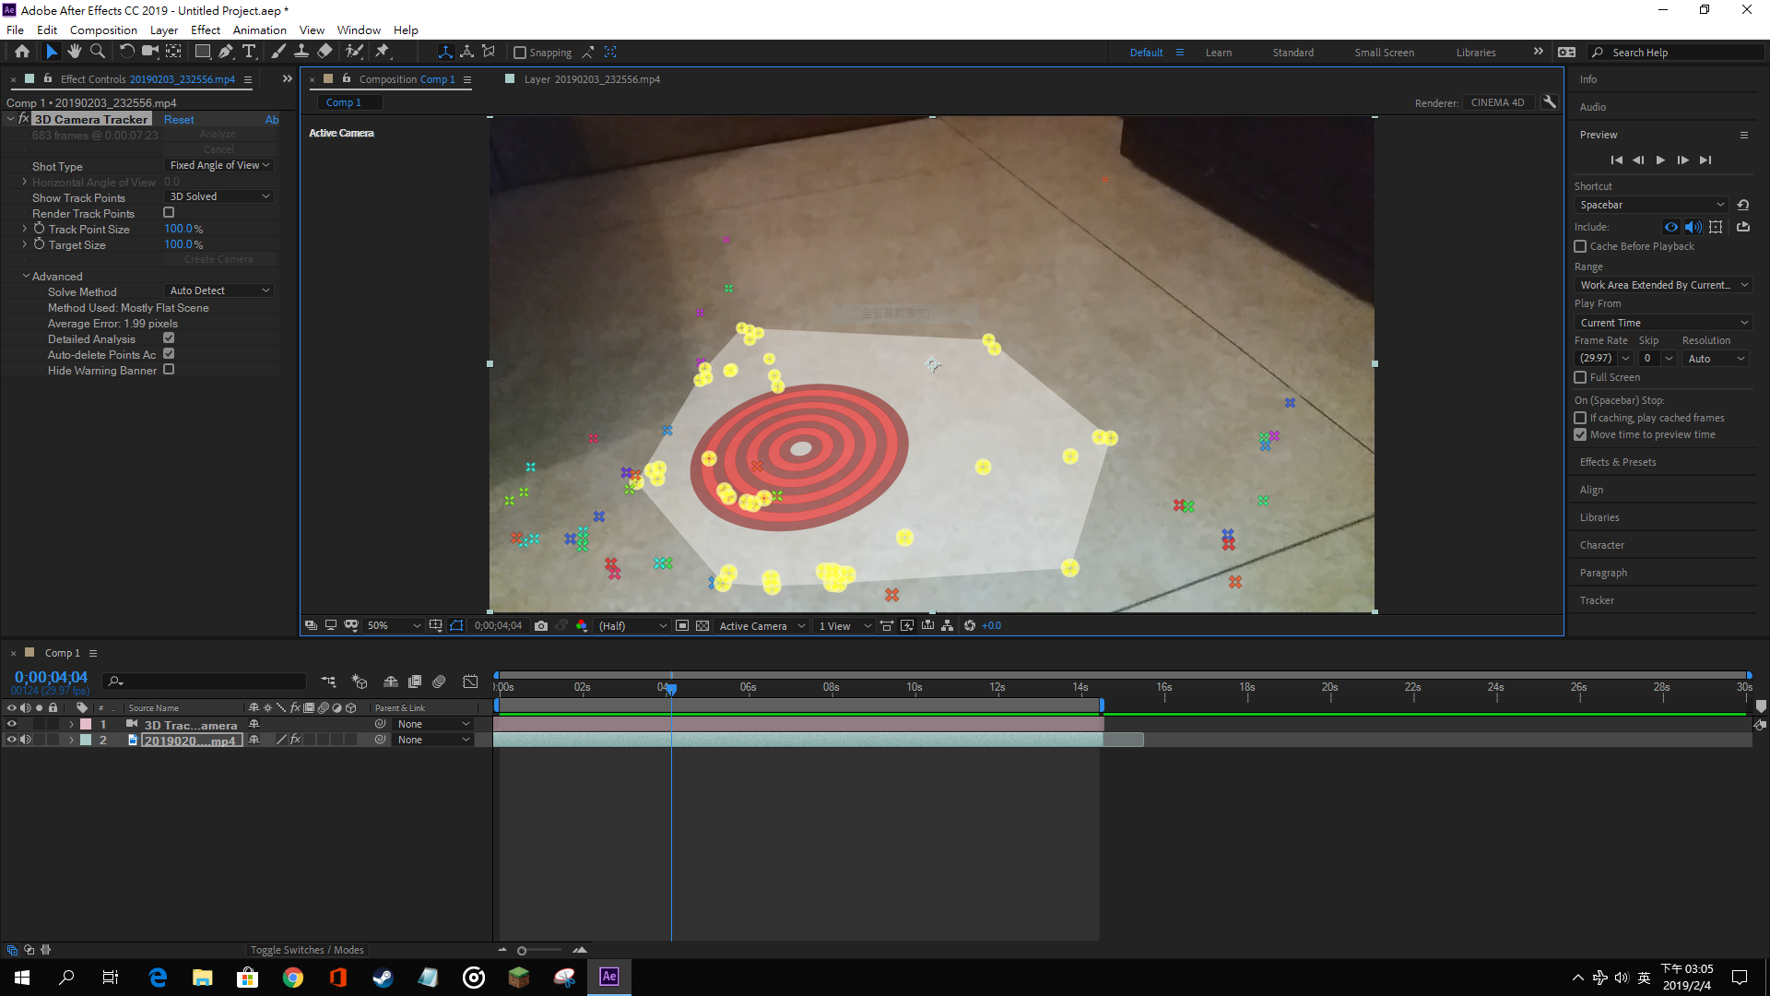
Task: Enable Cache Before Playback checkbox
Action: (x=1580, y=246)
